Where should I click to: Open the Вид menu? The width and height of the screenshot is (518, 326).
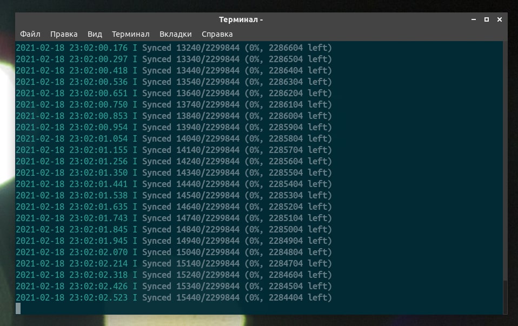tap(95, 34)
